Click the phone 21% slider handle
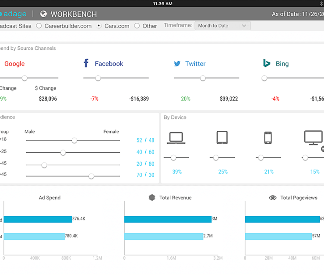The width and height of the screenshot is (324, 275). tap(261, 158)
